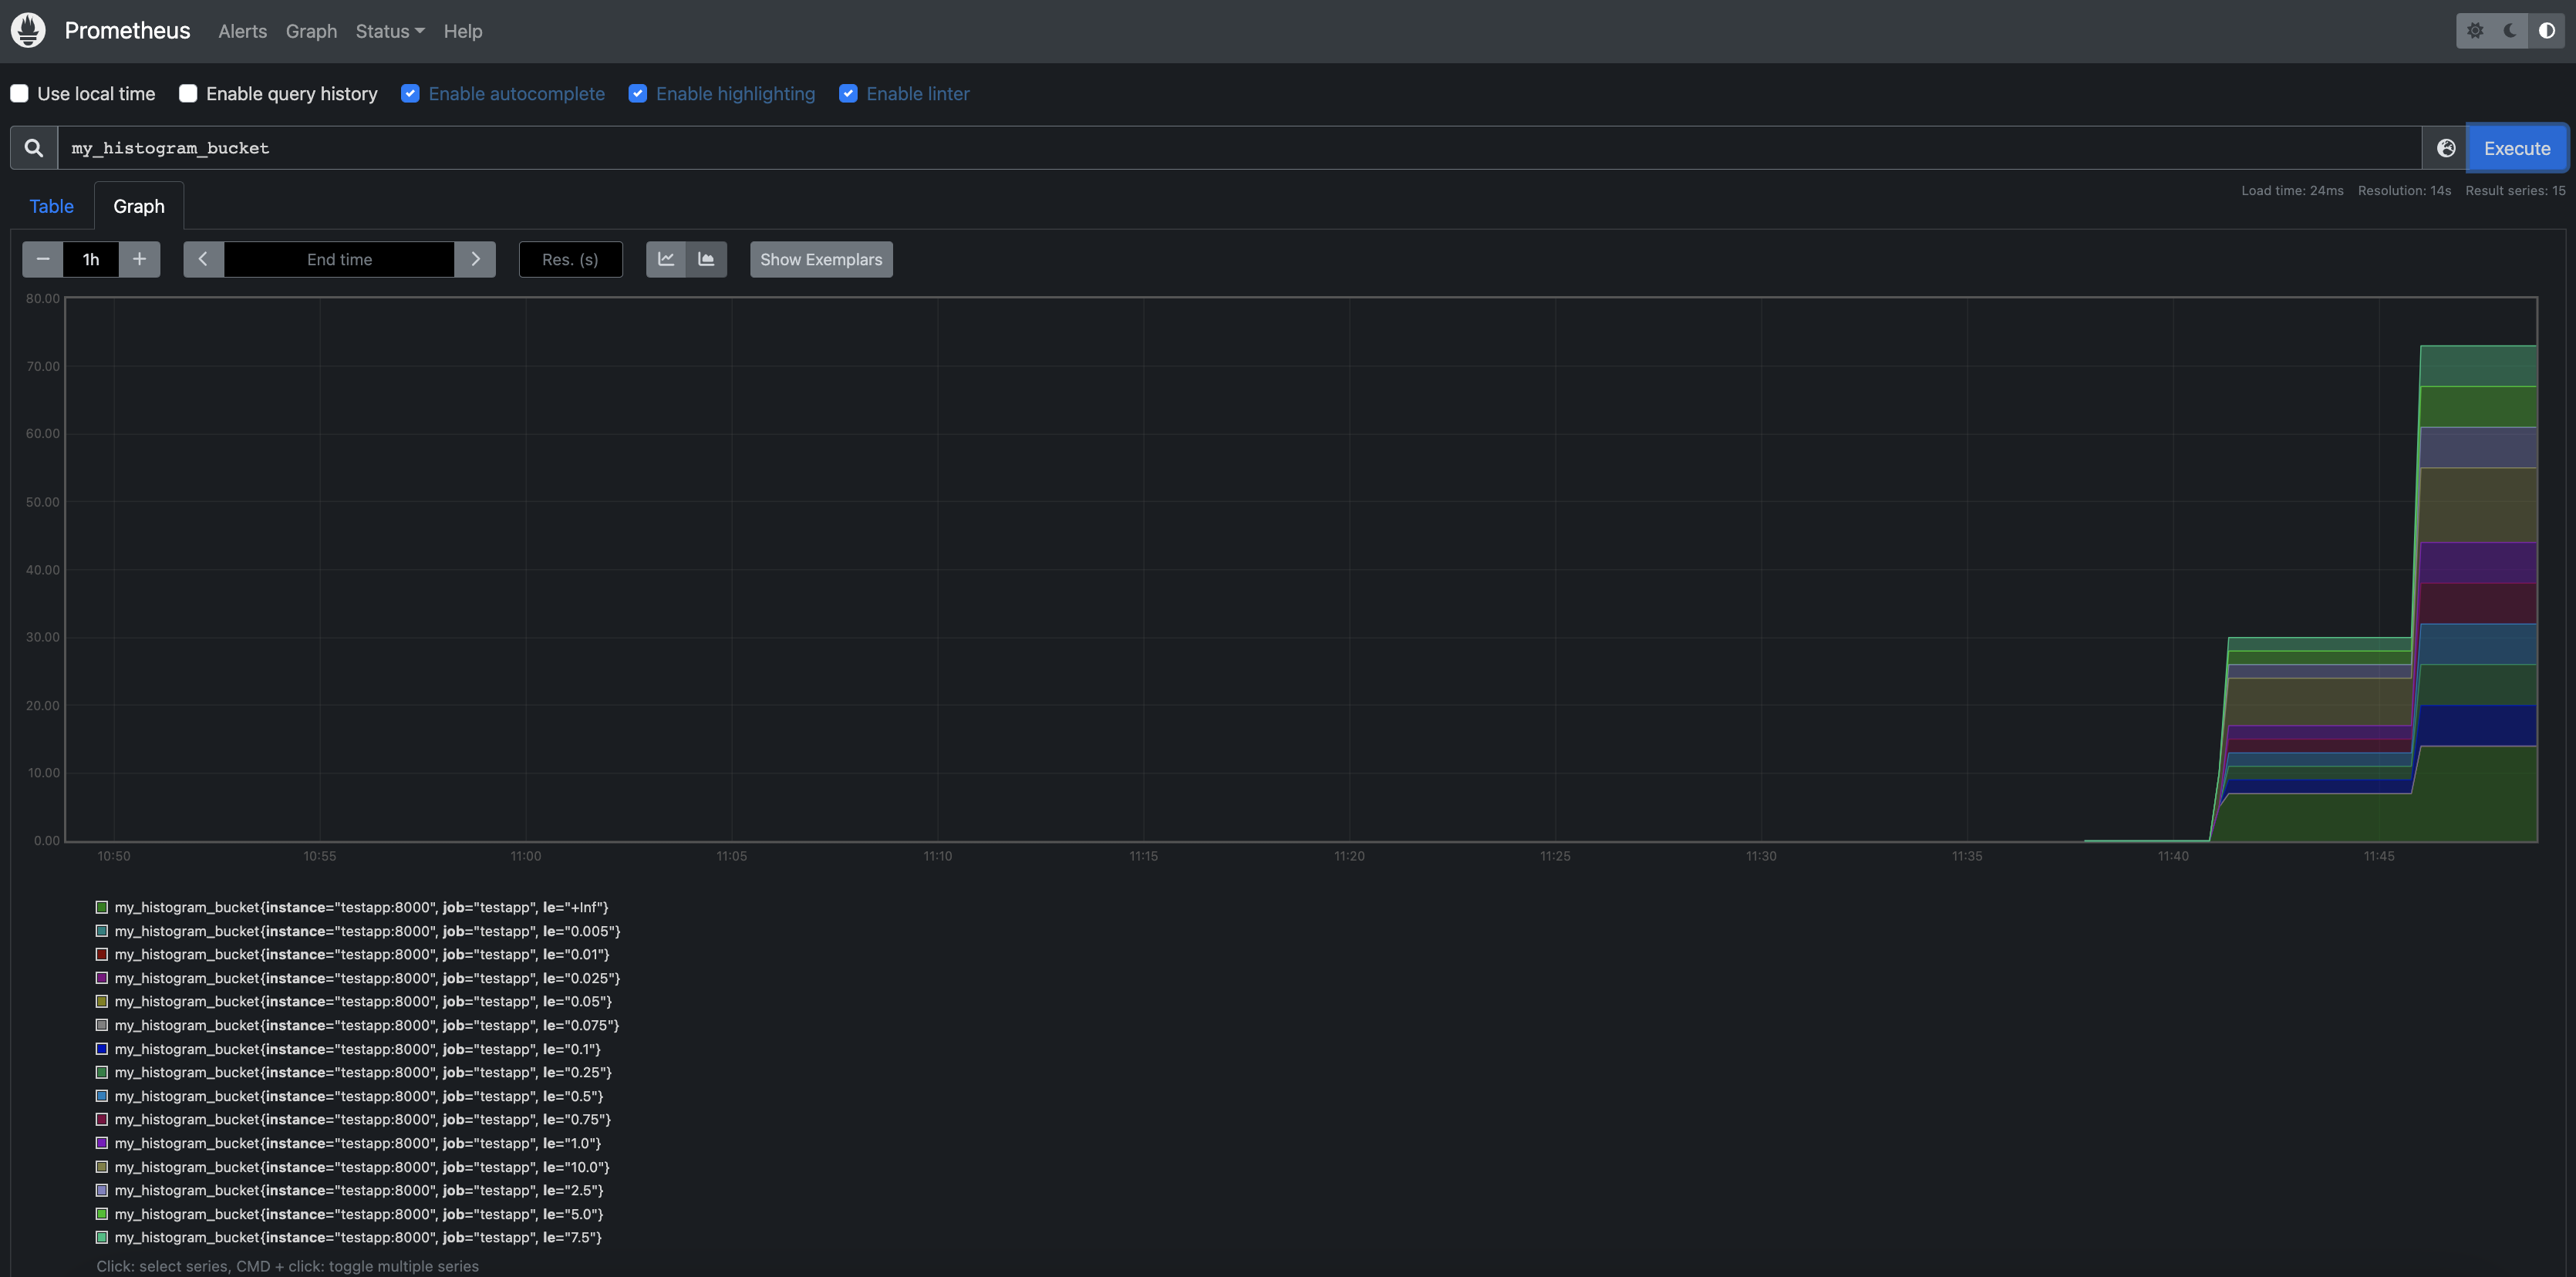Select the browser-preferred theme contrast icon

pyautogui.click(x=2546, y=31)
